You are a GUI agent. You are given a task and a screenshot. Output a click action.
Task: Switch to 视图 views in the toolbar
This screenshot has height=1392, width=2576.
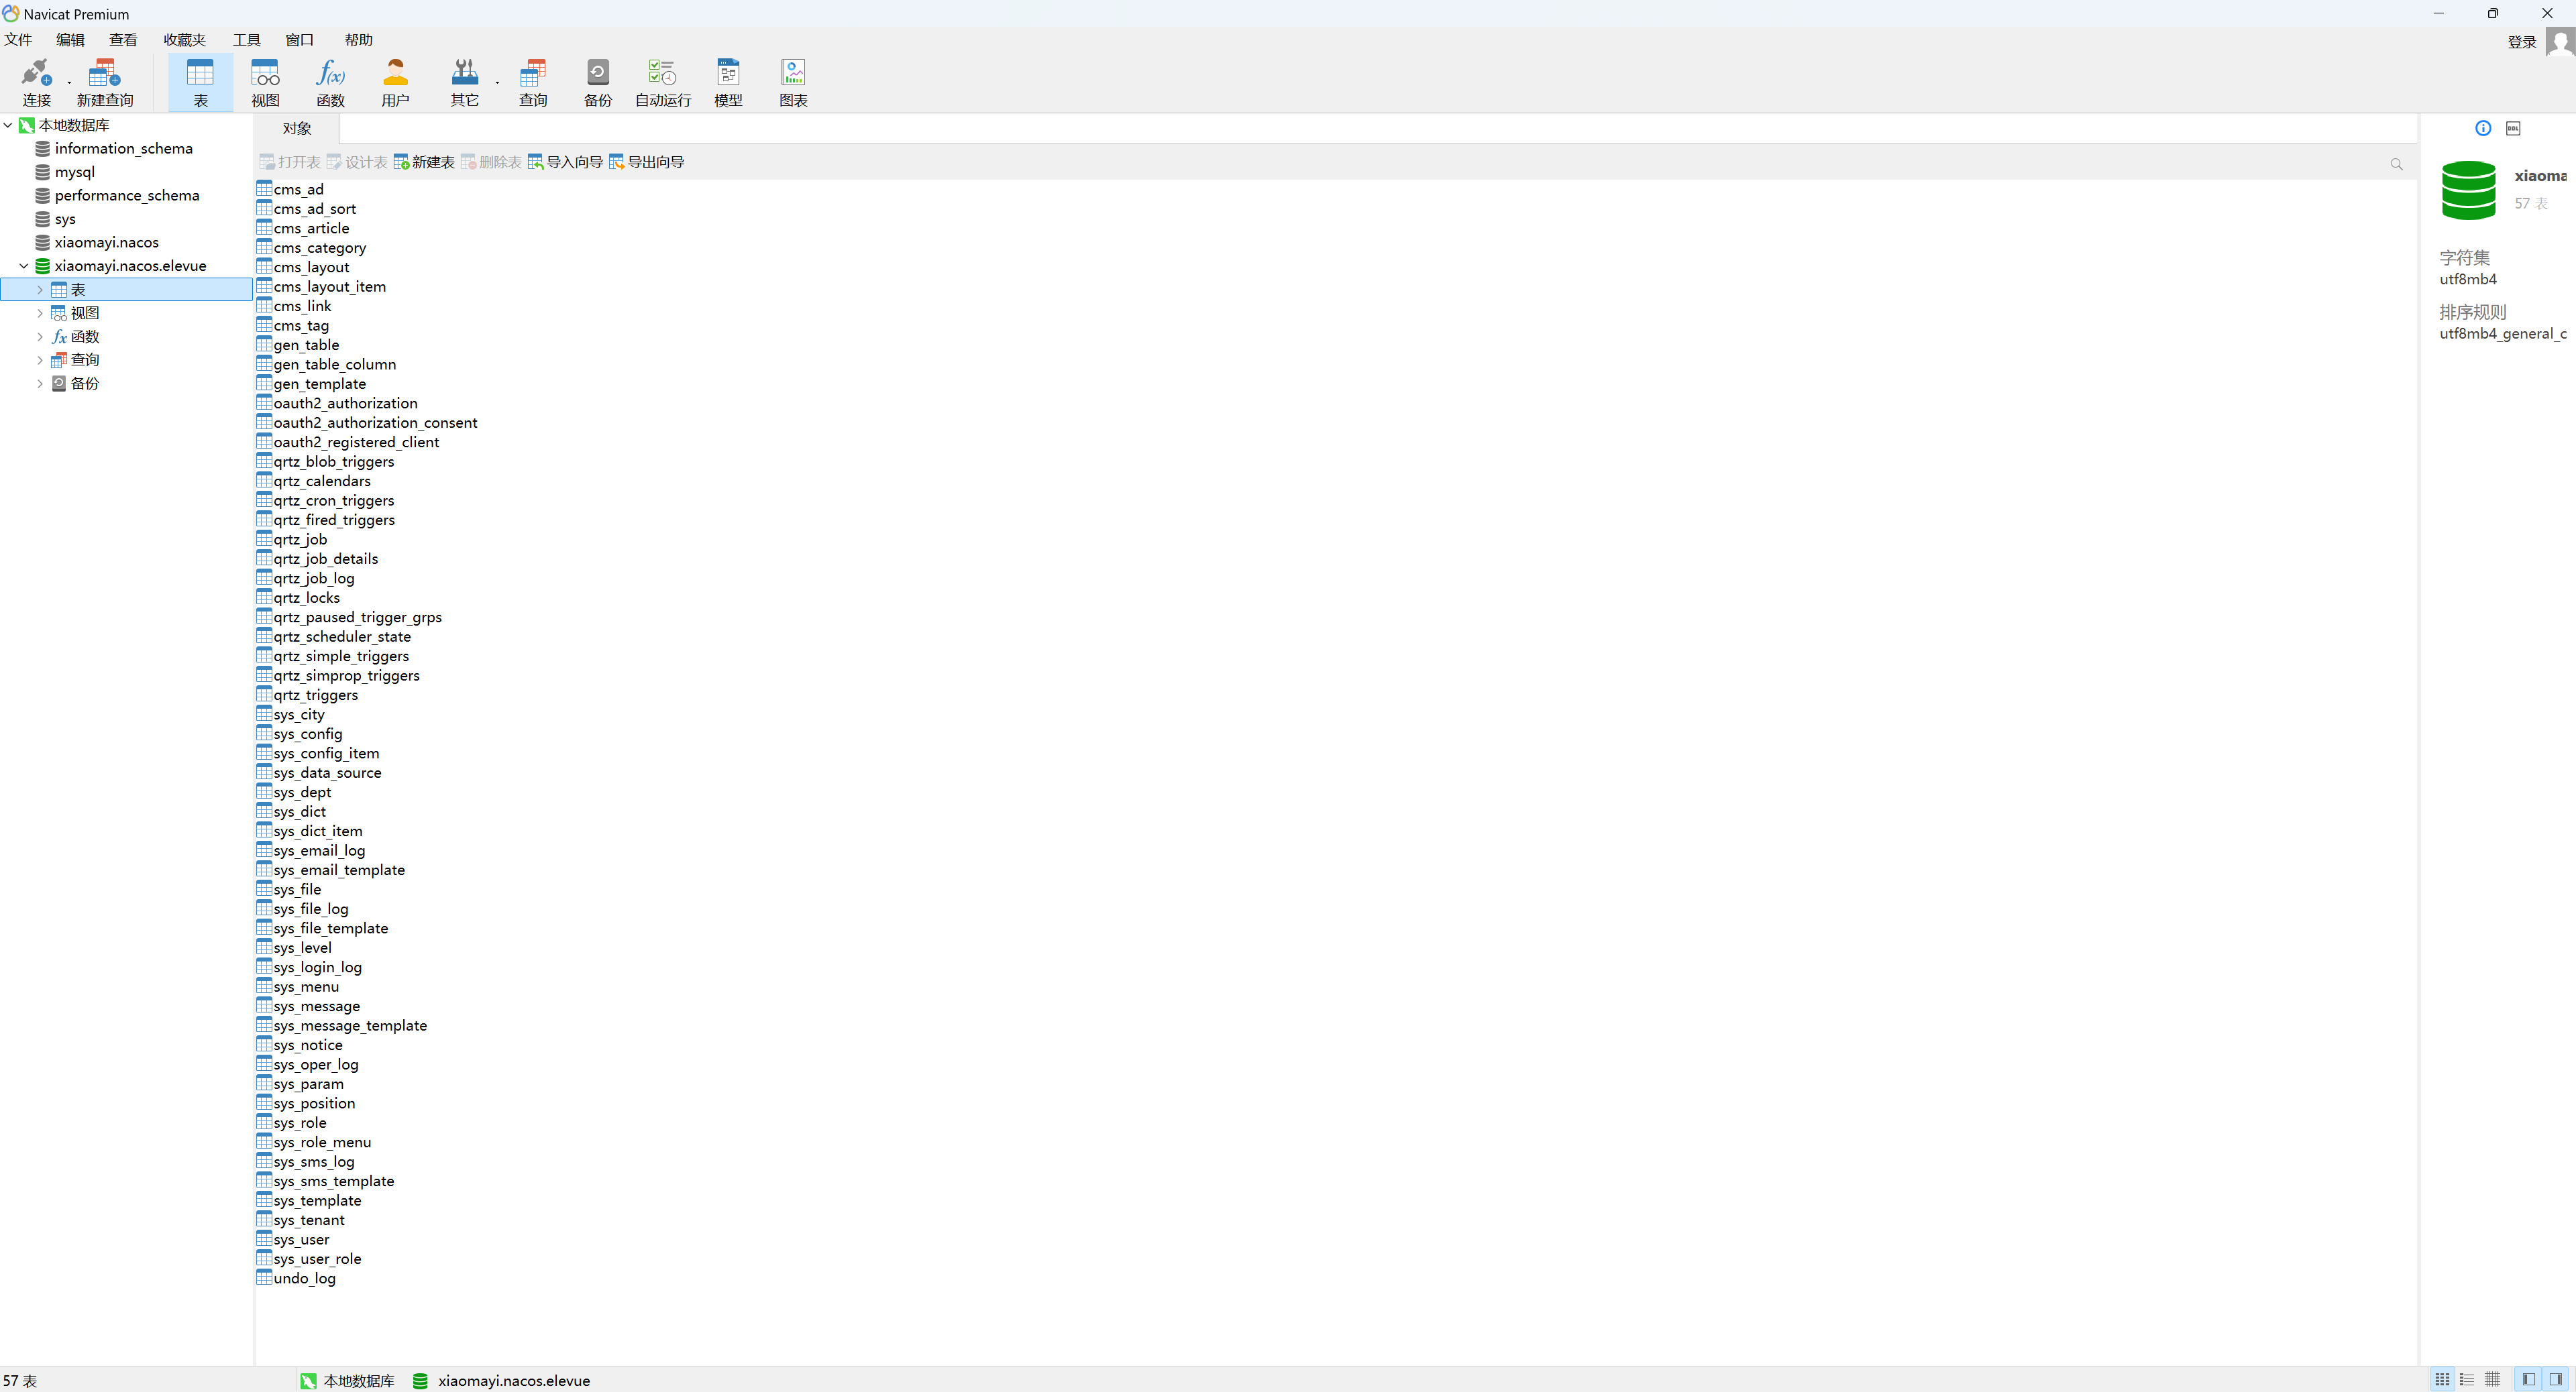pyautogui.click(x=265, y=83)
